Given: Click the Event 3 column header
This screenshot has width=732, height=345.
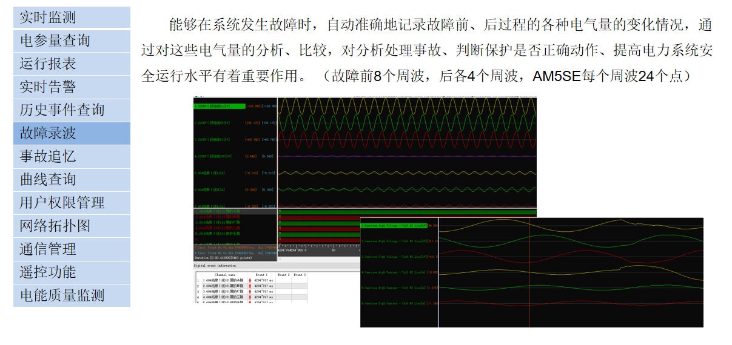Looking at the screenshot, I should pyautogui.click(x=300, y=275).
